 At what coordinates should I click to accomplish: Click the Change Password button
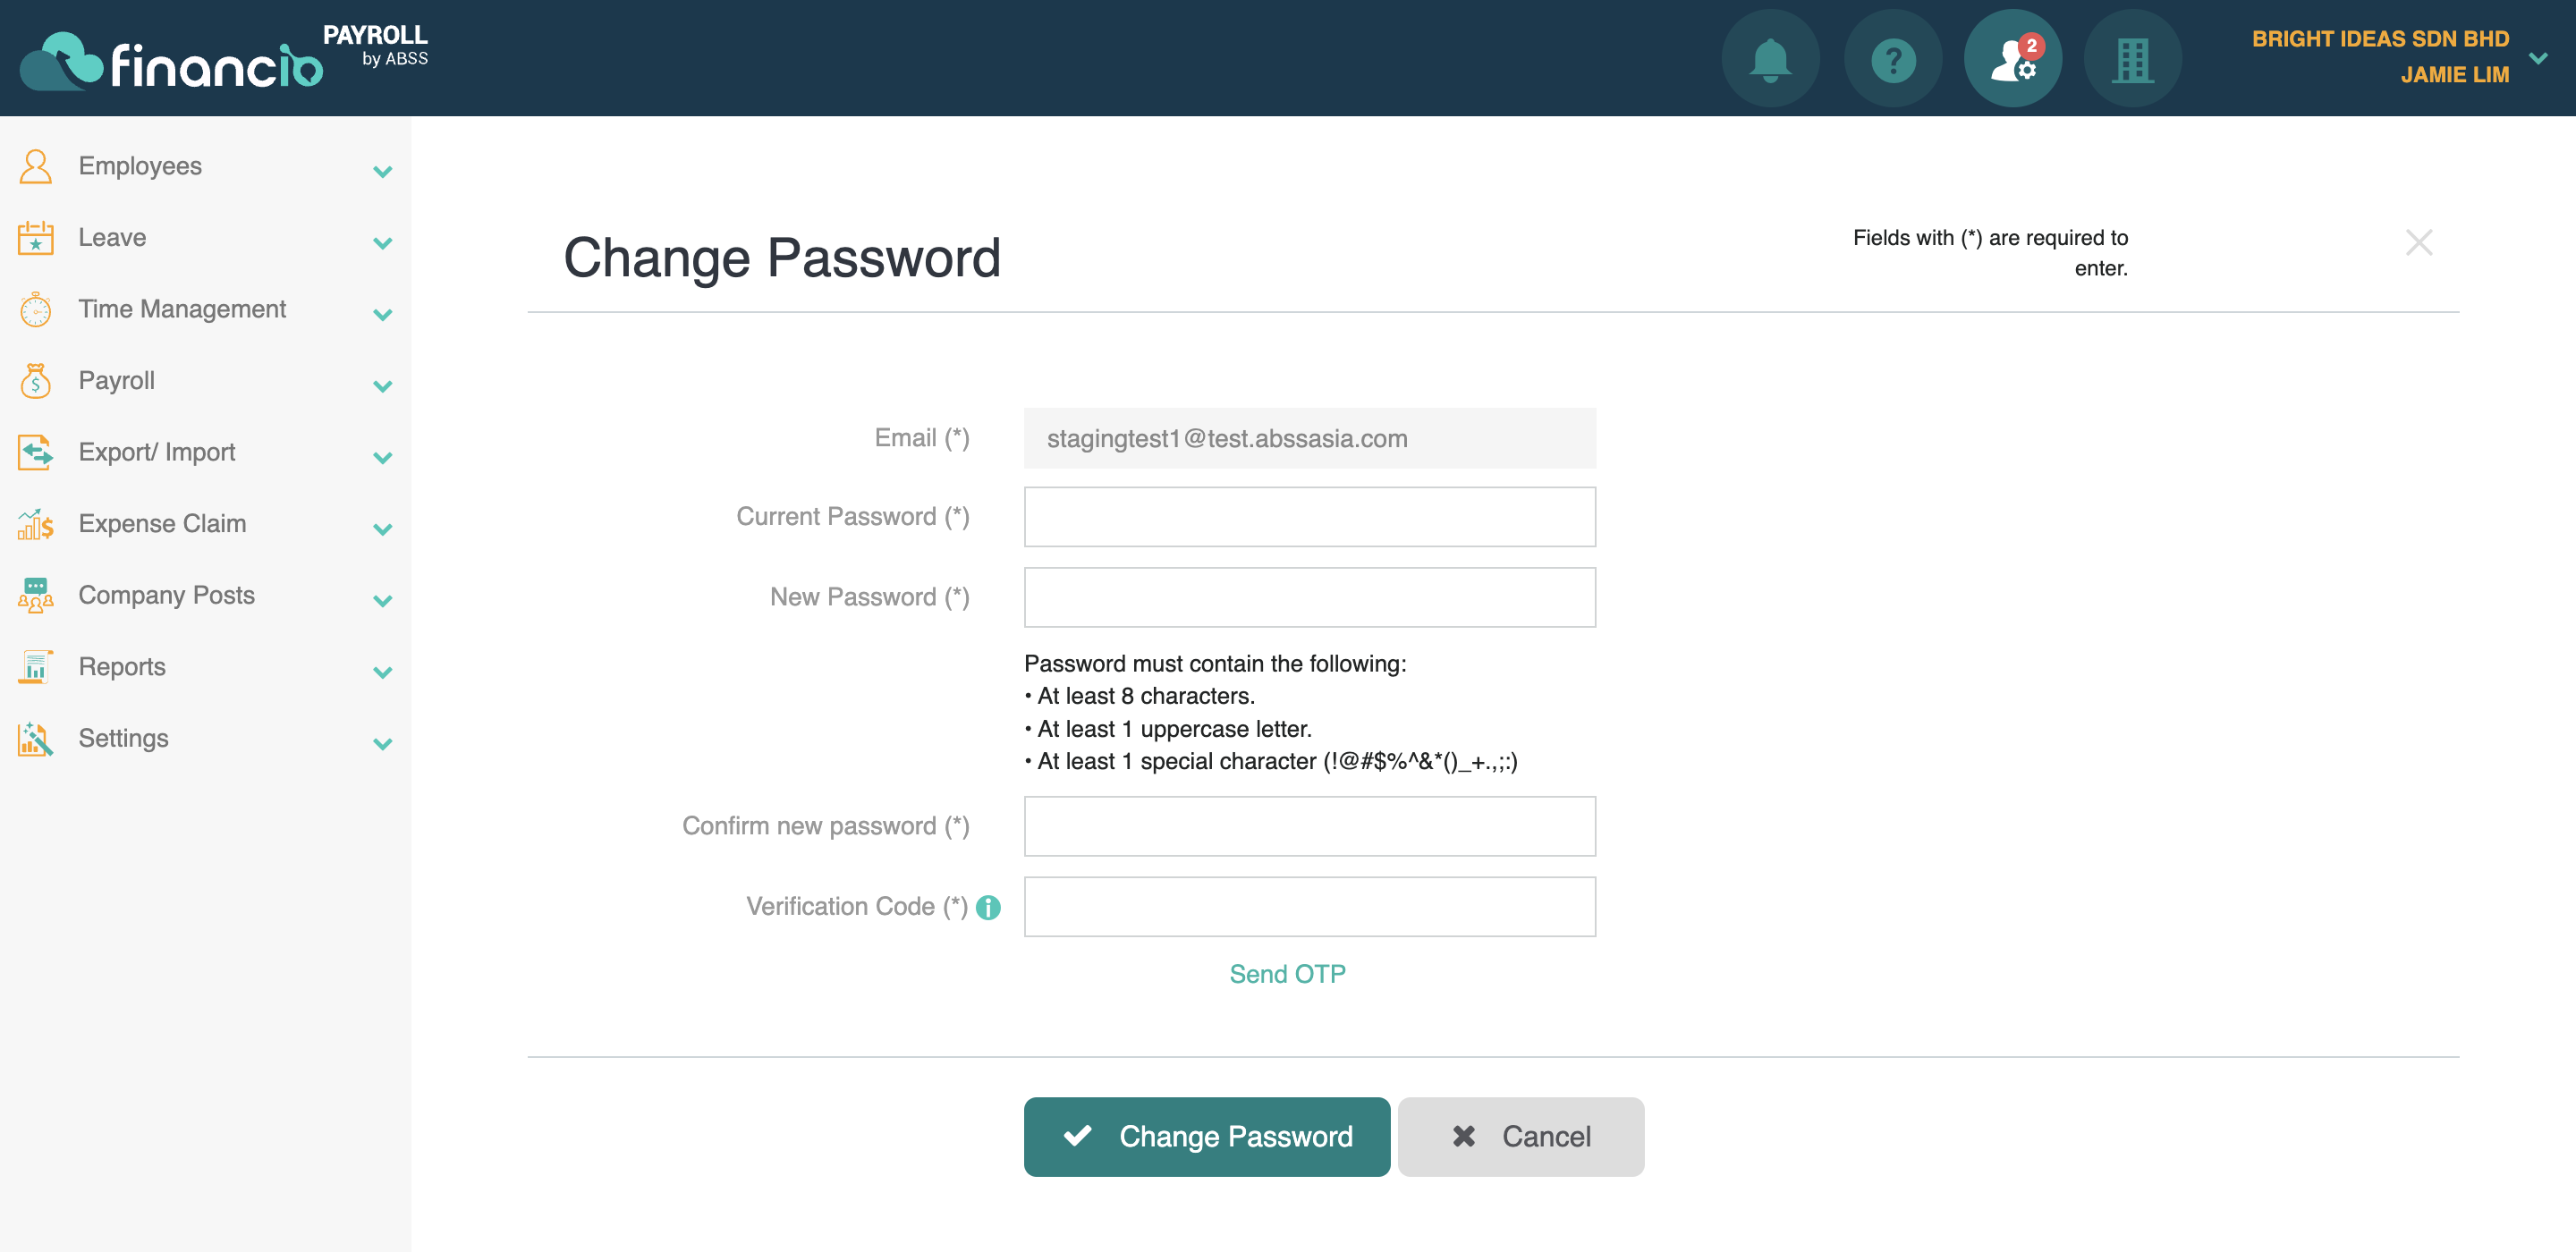click(x=1207, y=1137)
